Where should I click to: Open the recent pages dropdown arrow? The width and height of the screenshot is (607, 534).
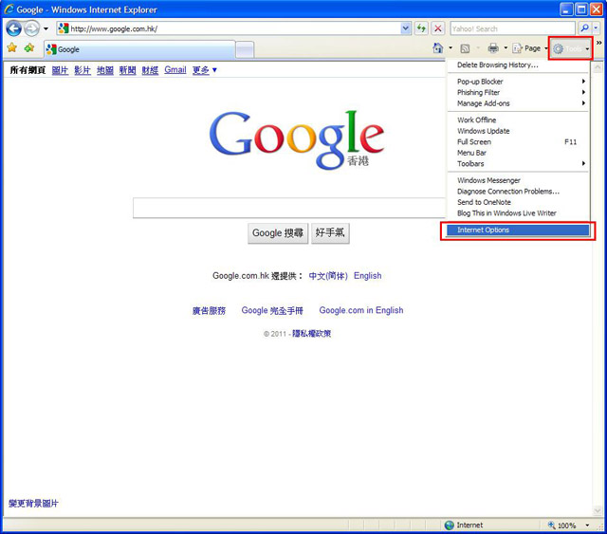(46, 28)
